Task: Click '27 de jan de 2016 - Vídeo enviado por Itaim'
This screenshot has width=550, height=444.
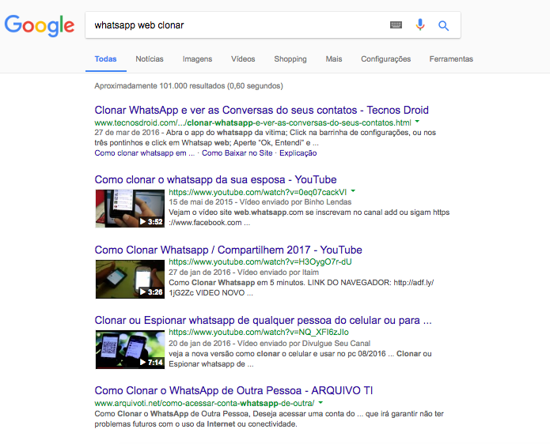Action: (244, 273)
